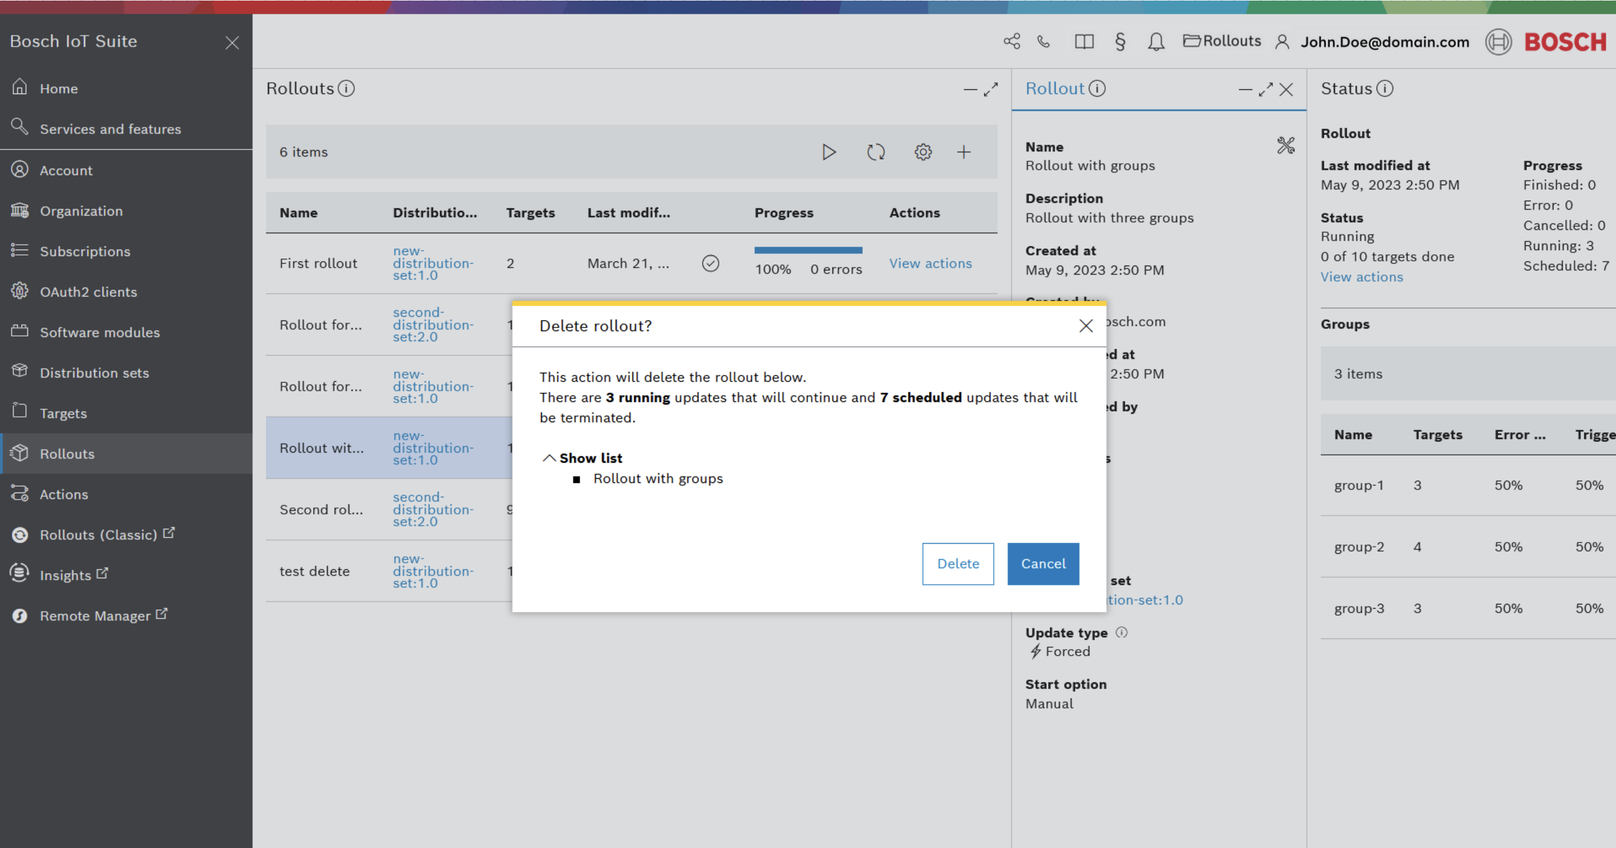The image size is (1616, 848).
Task: Click the phone contact icon
Action: 1044,42
